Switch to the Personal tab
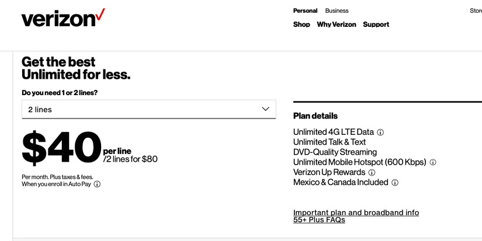 click(305, 11)
